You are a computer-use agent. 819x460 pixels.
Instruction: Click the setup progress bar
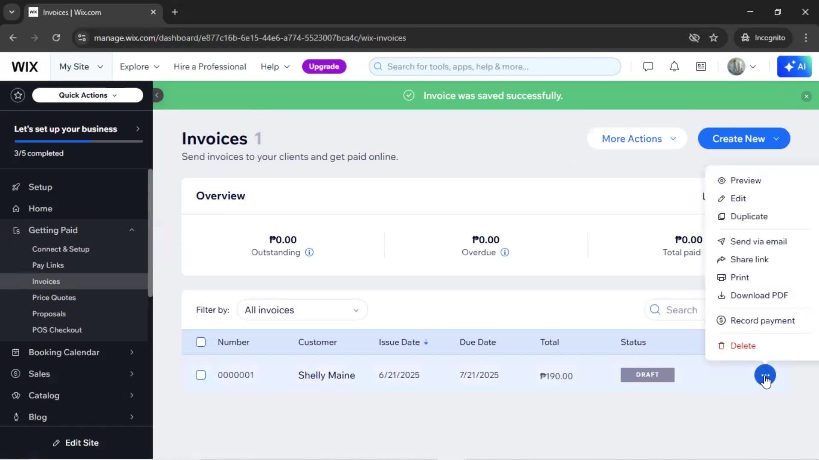[x=78, y=141]
